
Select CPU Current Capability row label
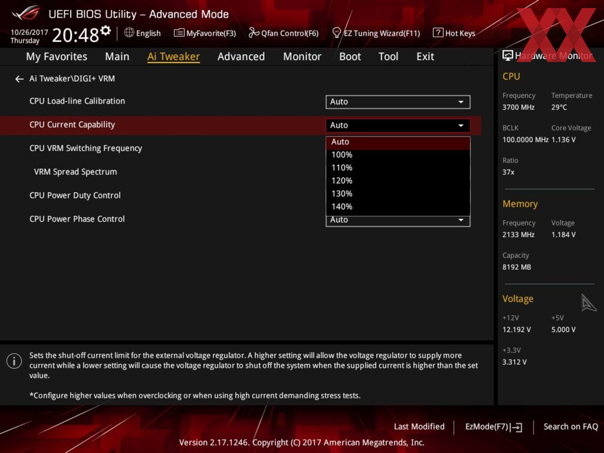(x=72, y=125)
